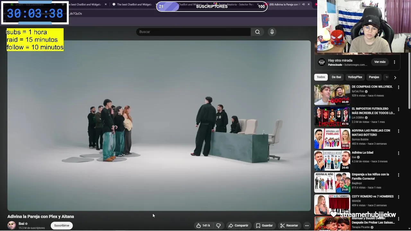Close the Ruleta Aleatoria browser tab
The image size is (411, 231).
click(x=258, y=4)
